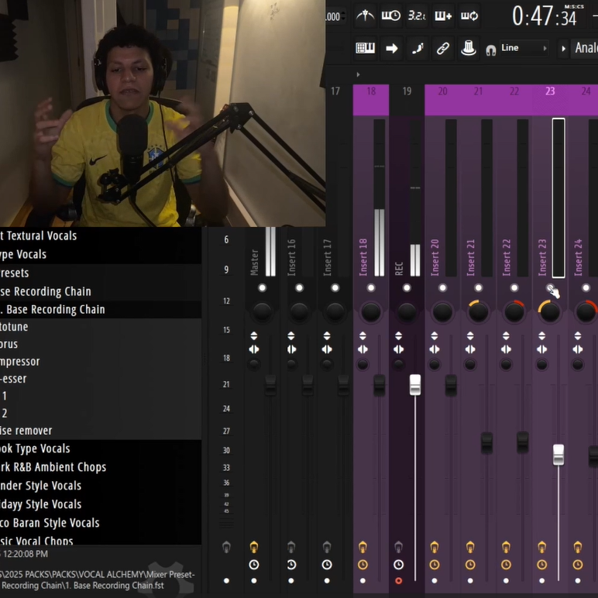The image size is (598, 598).
Task: Open the Line snap dropdown
Action: pos(523,48)
